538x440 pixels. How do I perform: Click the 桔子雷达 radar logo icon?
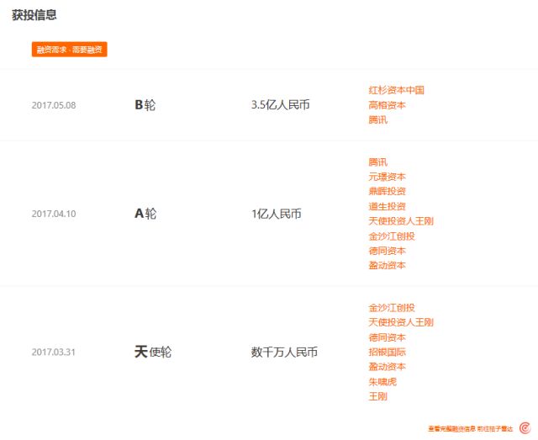coord(525,428)
